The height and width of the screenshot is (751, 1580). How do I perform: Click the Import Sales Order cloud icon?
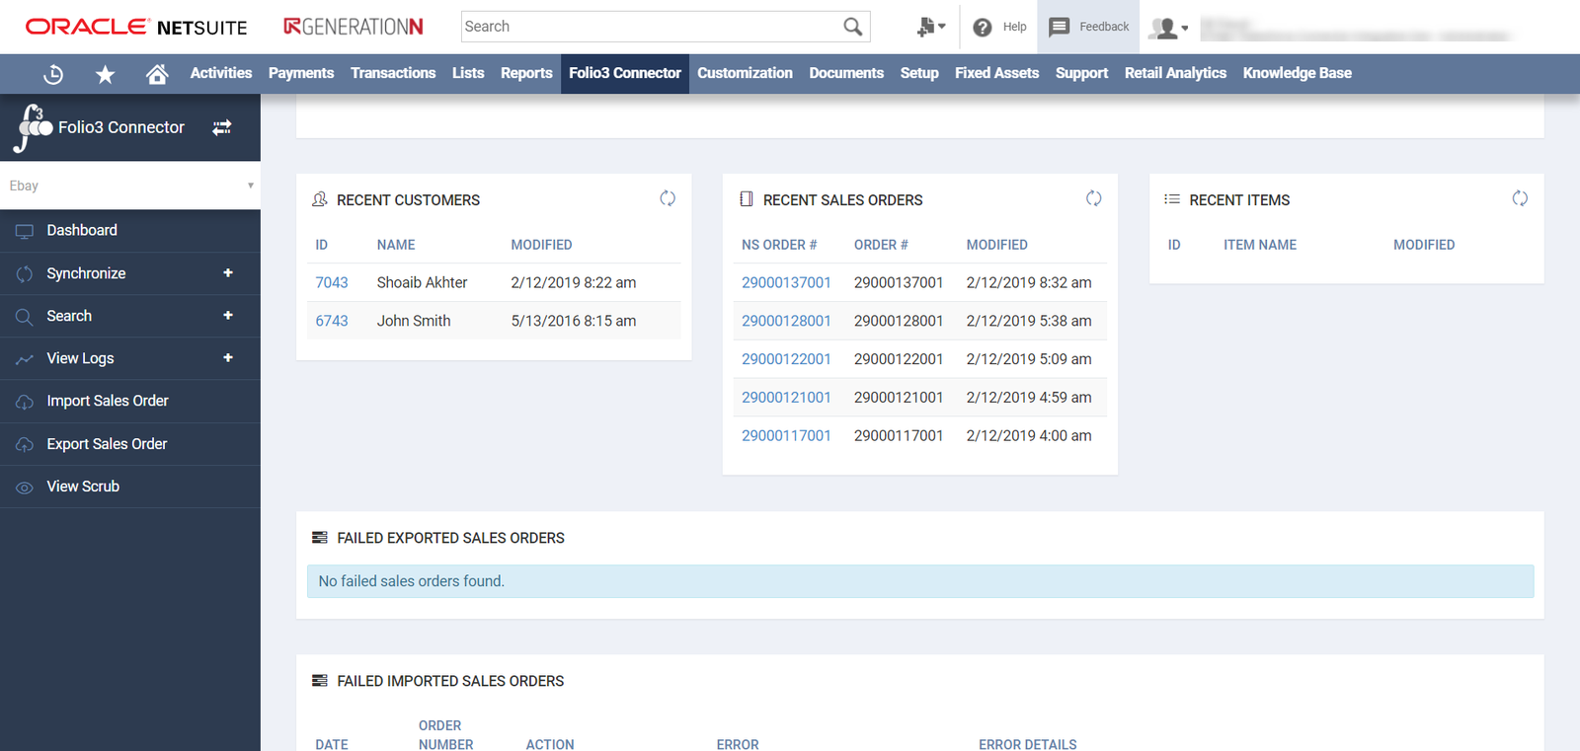[25, 402]
